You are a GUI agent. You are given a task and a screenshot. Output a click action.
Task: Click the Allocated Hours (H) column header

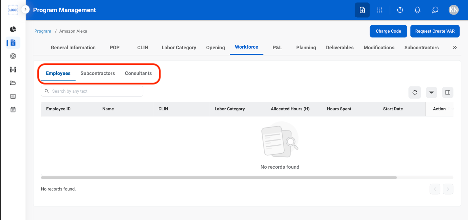pos(290,109)
